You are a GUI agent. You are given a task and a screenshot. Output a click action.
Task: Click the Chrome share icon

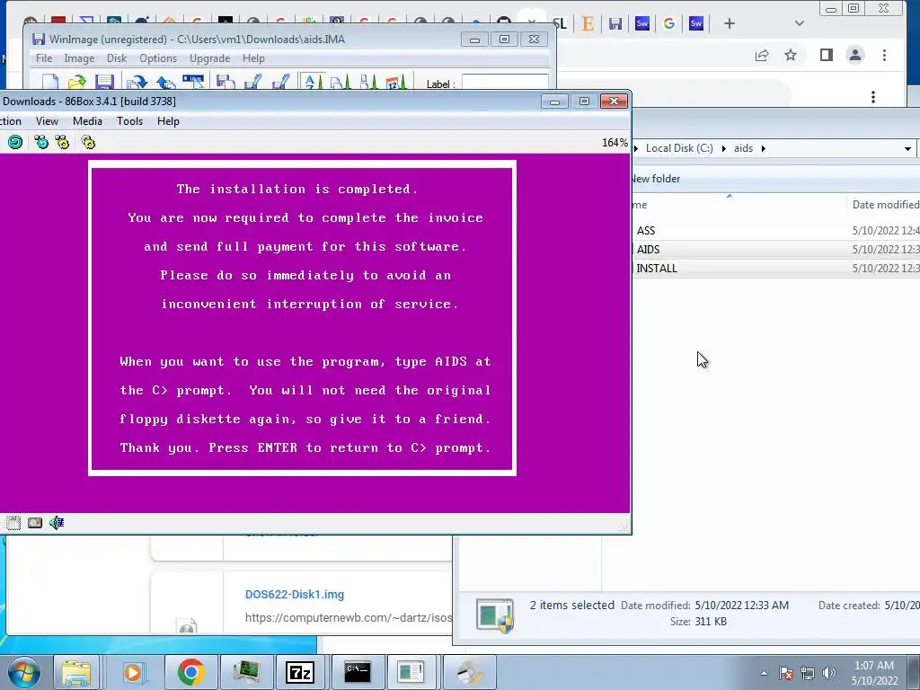762,55
